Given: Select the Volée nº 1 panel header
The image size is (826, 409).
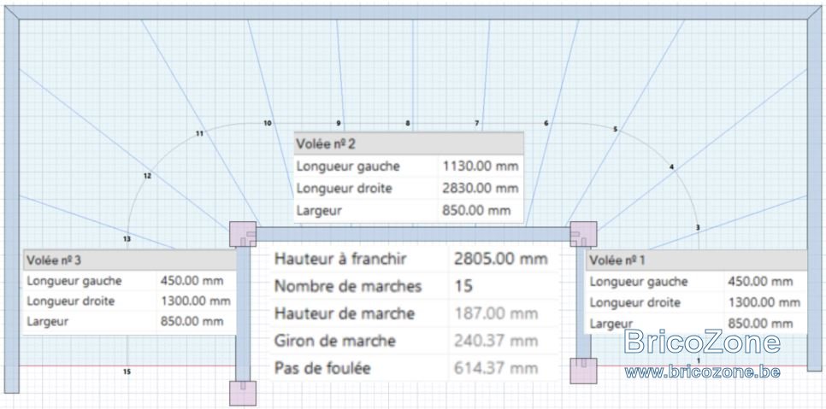Looking at the screenshot, I should 696,260.
